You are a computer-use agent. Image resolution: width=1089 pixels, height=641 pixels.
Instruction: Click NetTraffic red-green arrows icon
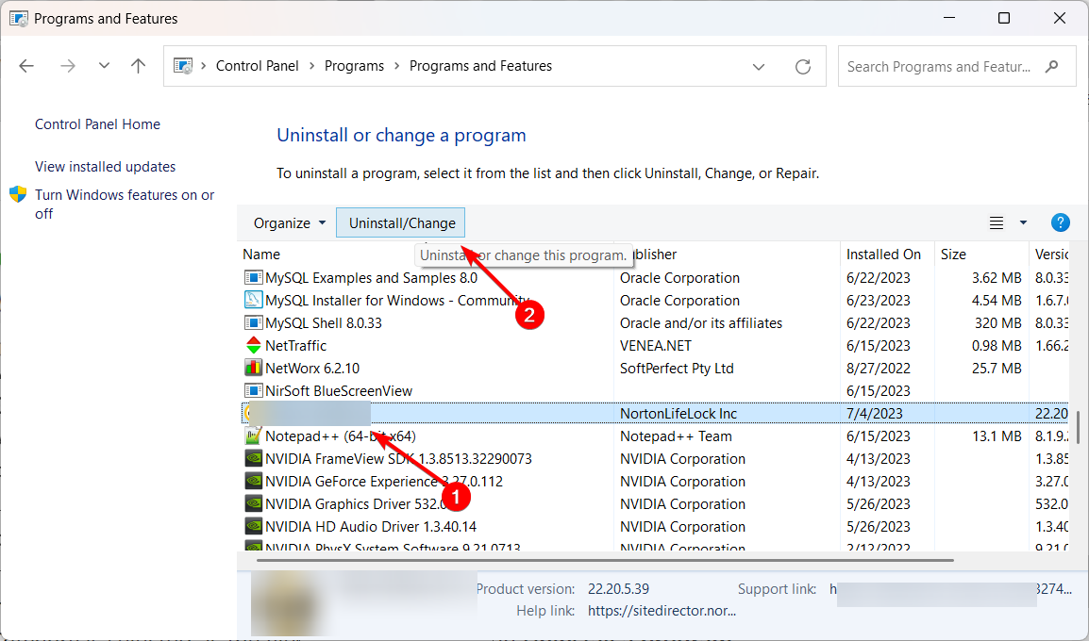254,345
